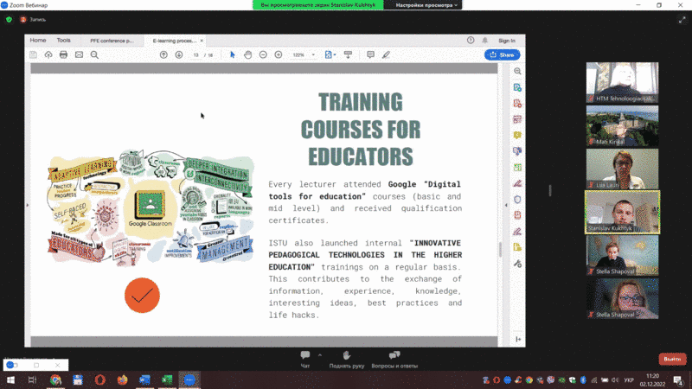
Task: Click the upload to cloud icon
Action: pos(48,54)
